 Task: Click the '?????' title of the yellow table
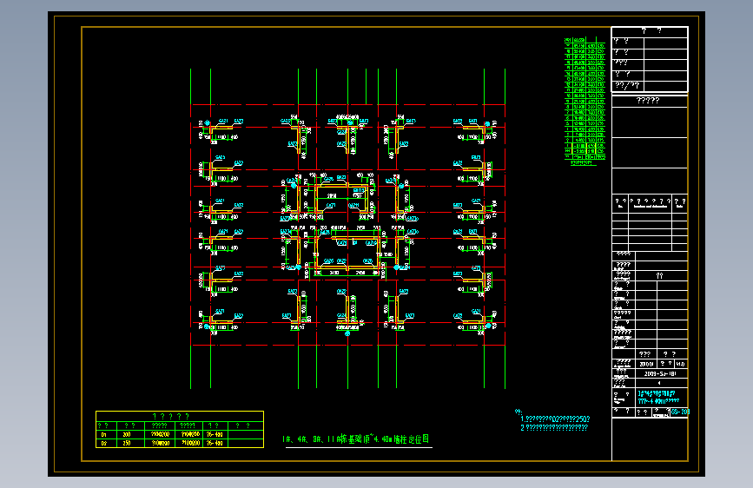[x=171, y=416]
